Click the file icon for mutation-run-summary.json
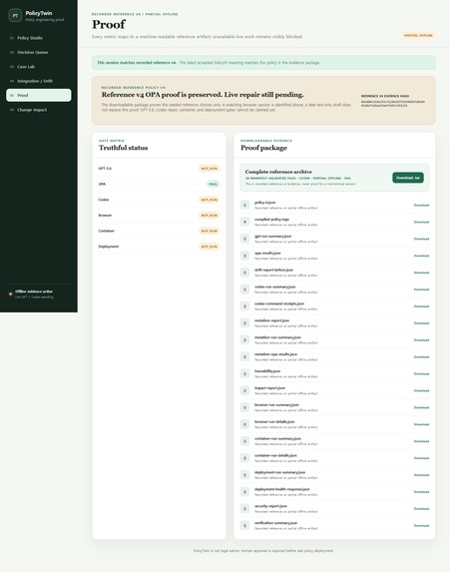Viewport: 450px width, 572px height. (244, 340)
